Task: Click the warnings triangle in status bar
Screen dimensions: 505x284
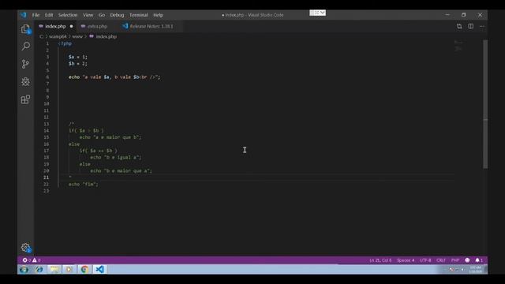Action: click(35, 260)
